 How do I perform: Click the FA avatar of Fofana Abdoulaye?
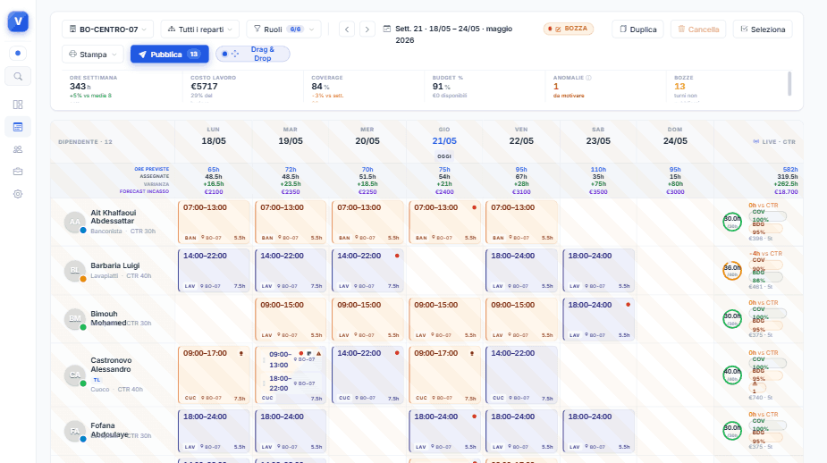click(74, 431)
